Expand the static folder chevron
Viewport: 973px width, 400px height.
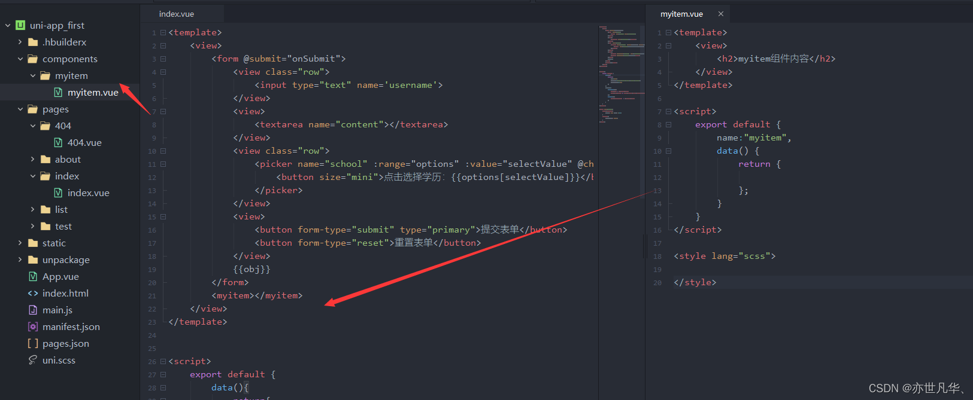20,243
